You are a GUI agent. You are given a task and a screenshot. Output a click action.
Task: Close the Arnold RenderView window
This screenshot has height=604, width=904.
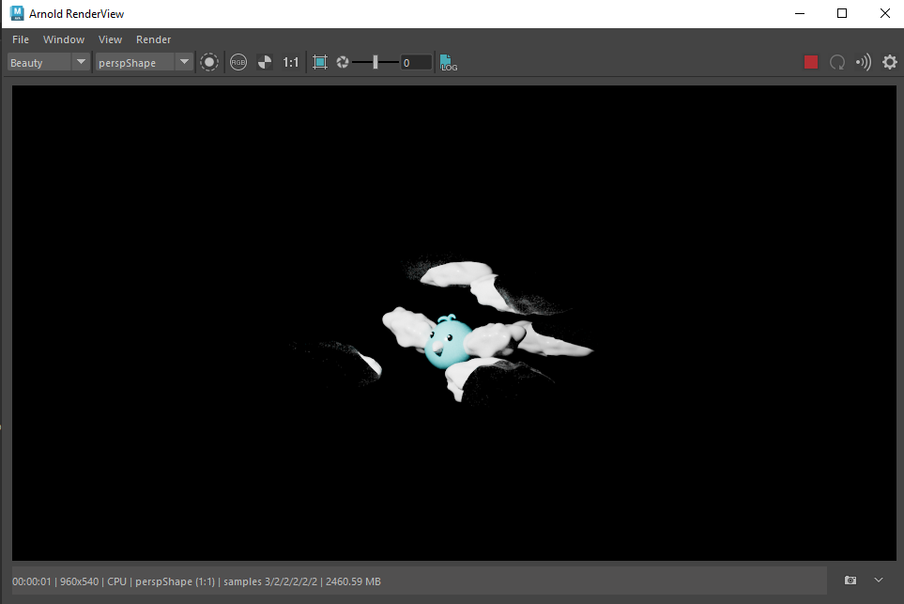click(x=885, y=13)
